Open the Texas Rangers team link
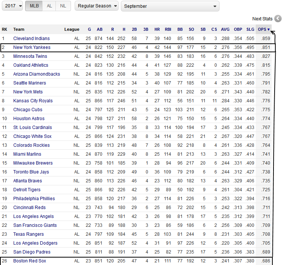The width and height of the screenshot is (282, 265). pos(28,234)
